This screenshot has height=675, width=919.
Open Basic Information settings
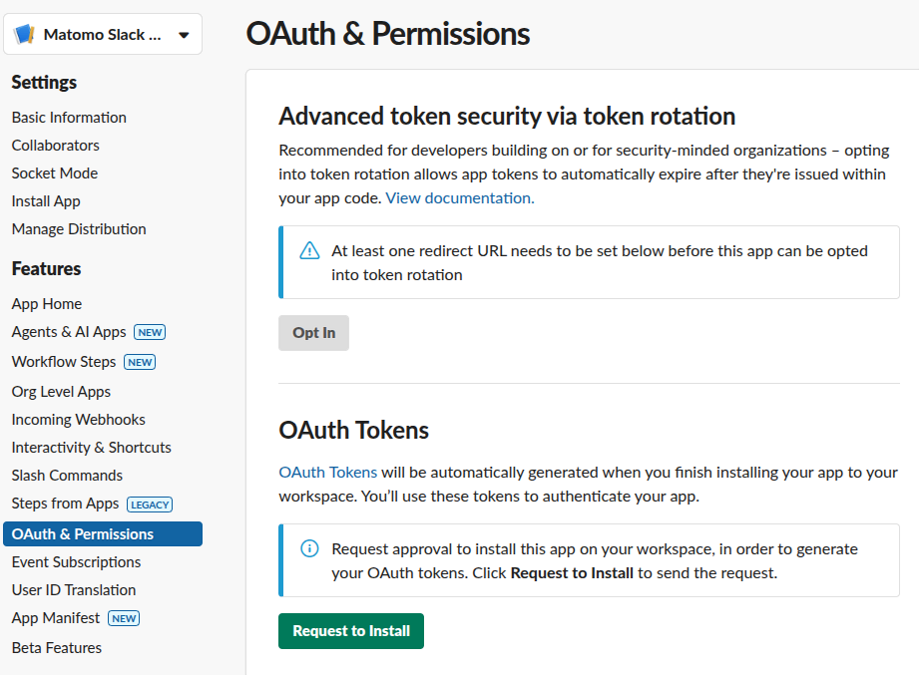pyautogui.click(x=69, y=118)
